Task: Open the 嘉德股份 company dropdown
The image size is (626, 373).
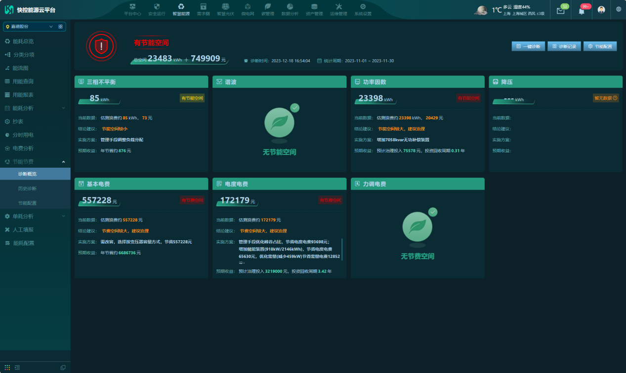Action: pos(30,27)
